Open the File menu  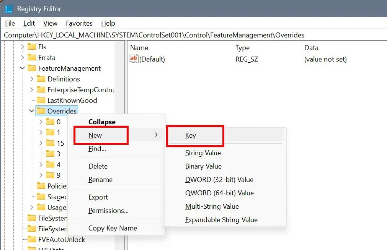[x=10, y=23]
